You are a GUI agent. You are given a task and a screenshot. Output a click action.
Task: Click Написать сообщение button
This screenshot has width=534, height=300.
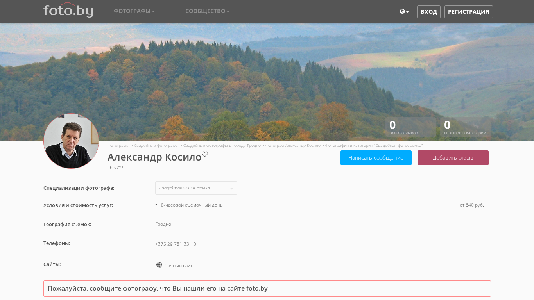[x=376, y=158]
